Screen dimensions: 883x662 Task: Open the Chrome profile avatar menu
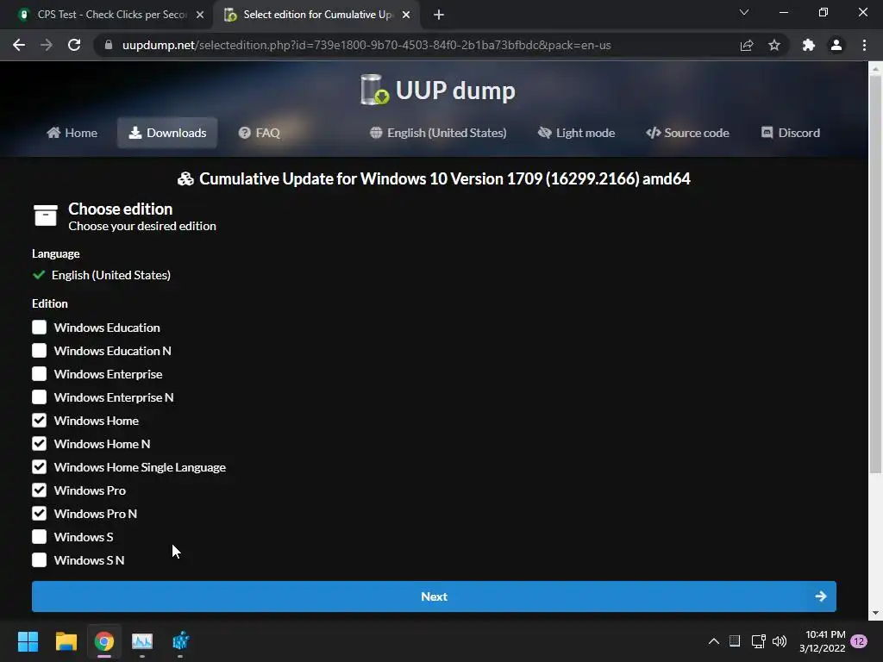[836, 45]
